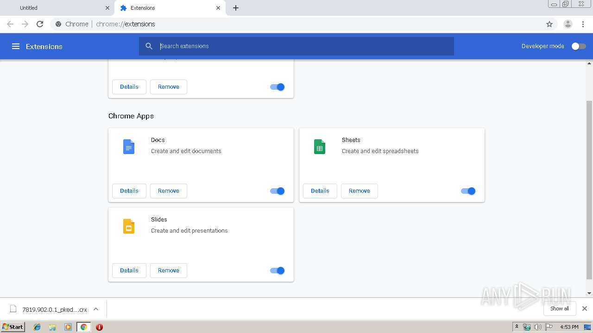
Task: Show all downloads
Action: (x=560, y=308)
